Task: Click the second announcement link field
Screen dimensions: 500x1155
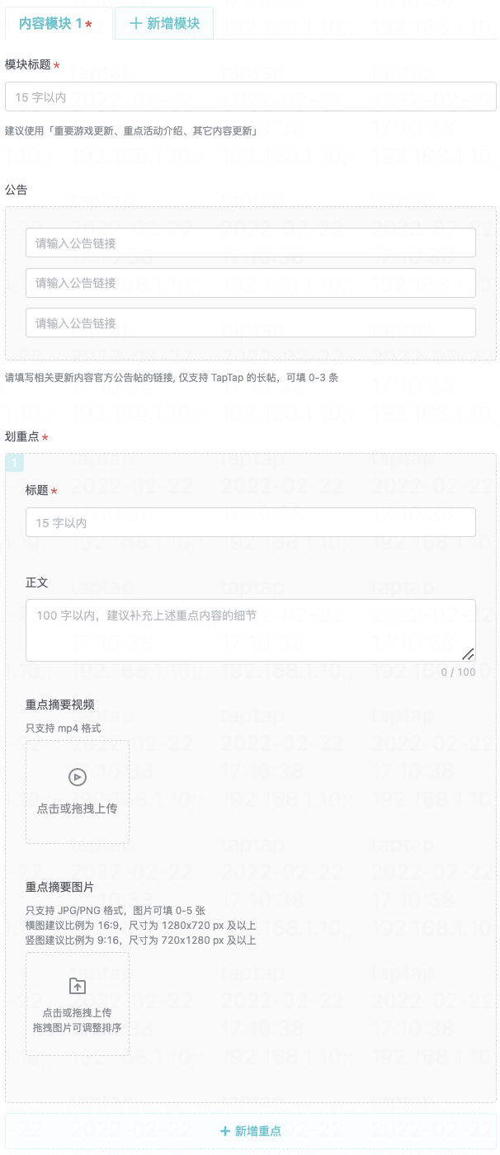Action: tap(249, 282)
